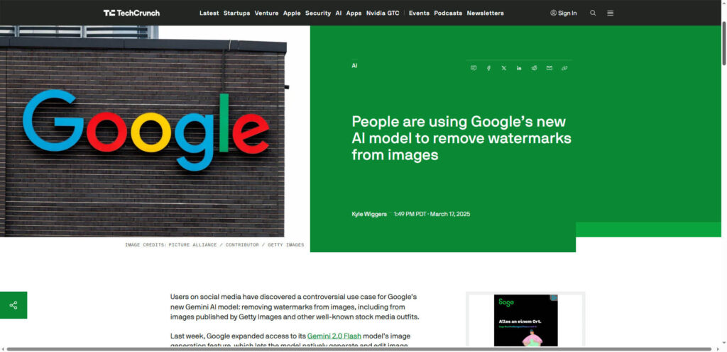The image size is (727, 352).
Task: Open the search icon in header
Action: click(593, 13)
